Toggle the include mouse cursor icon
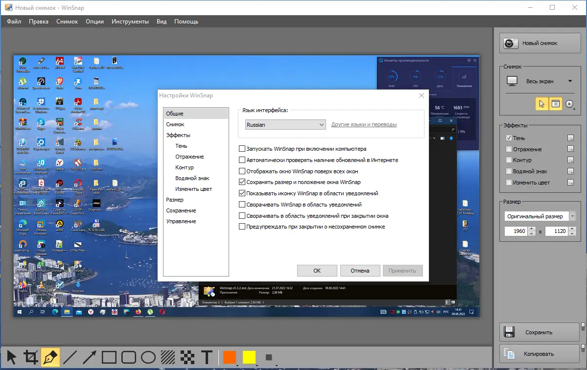The width and height of the screenshot is (587, 370). click(x=541, y=104)
